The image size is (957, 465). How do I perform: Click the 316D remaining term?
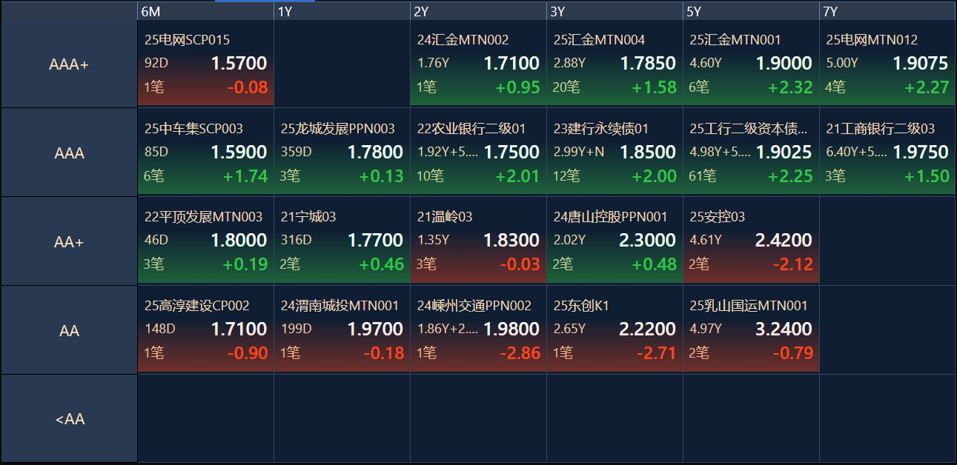(297, 240)
